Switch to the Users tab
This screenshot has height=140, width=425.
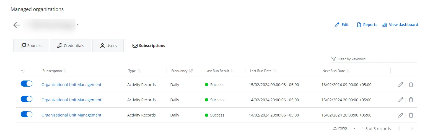(x=108, y=46)
